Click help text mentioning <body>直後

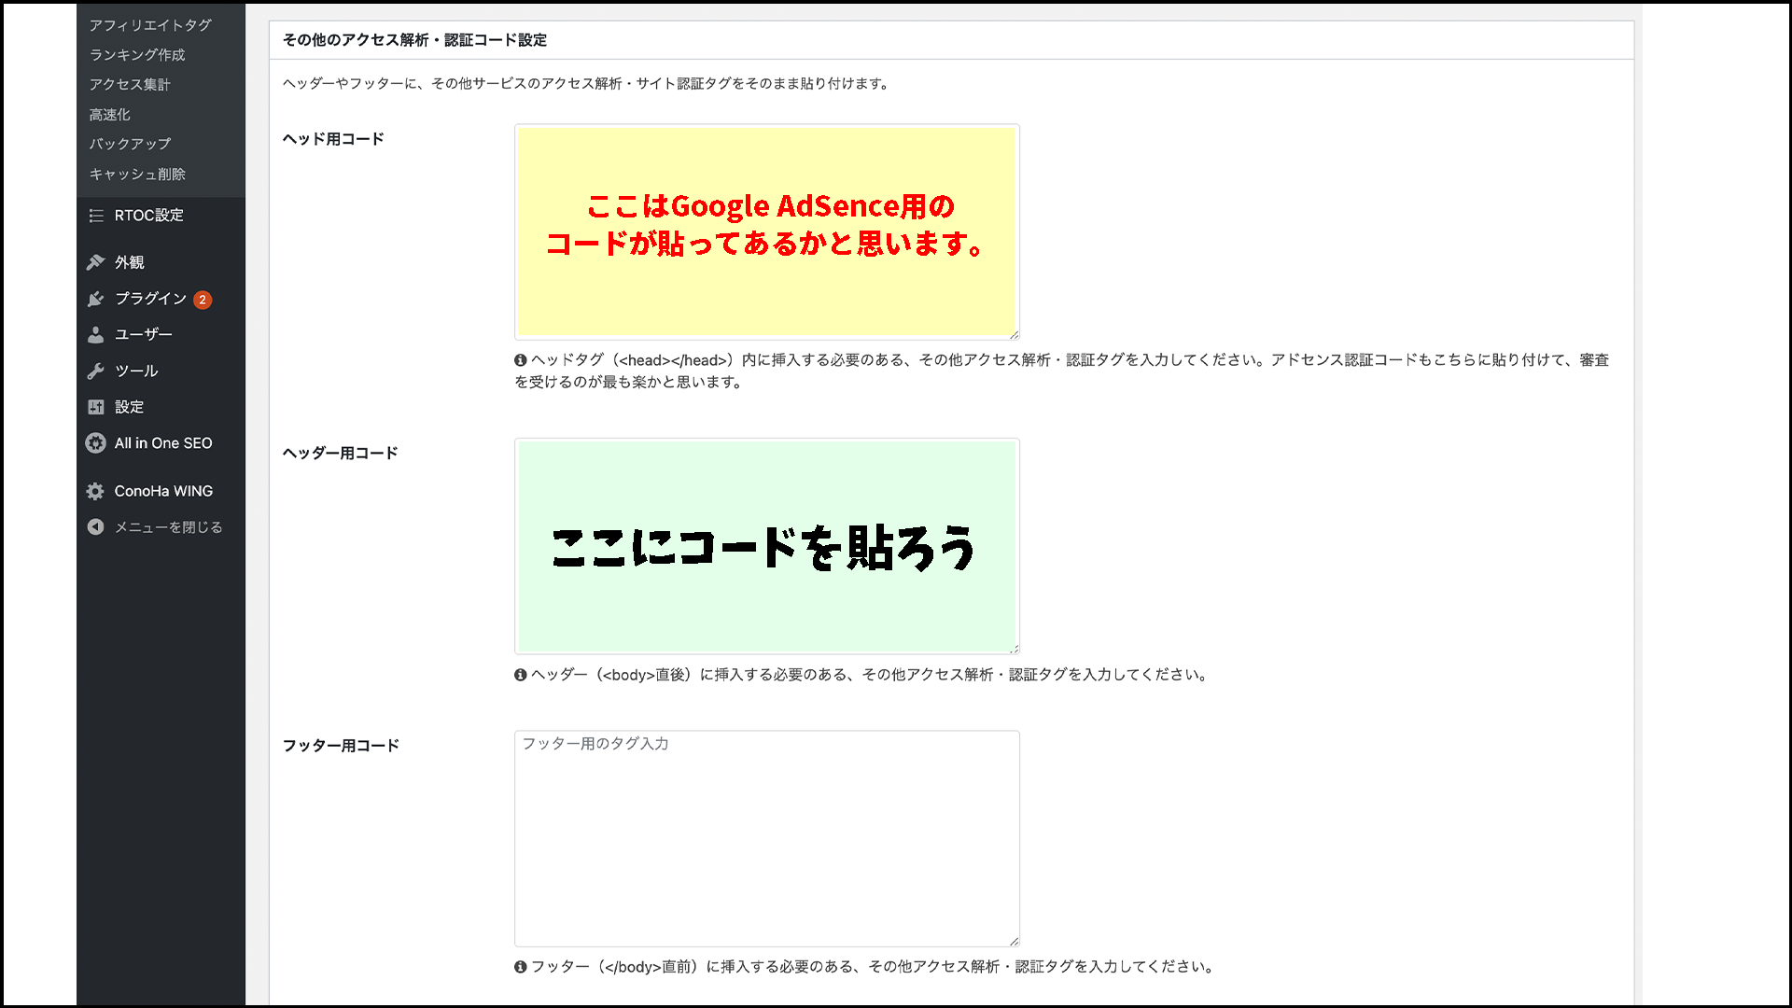(872, 675)
